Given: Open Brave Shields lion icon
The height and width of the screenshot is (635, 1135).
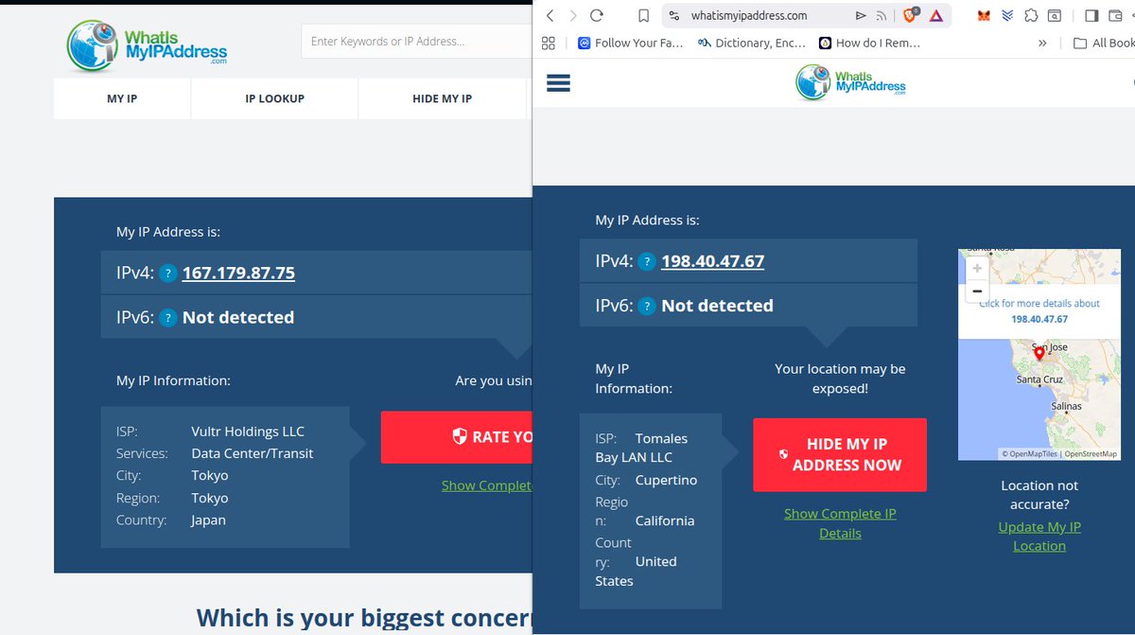Looking at the screenshot, I should pyautogui.click(x=911, y=15).
